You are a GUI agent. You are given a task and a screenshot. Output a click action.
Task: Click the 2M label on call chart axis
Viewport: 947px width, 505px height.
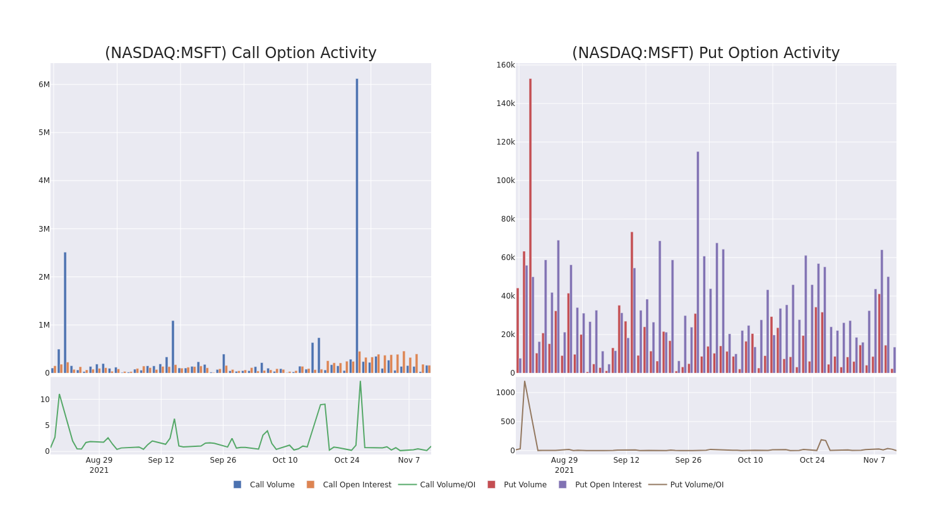(x=44, y=276)
